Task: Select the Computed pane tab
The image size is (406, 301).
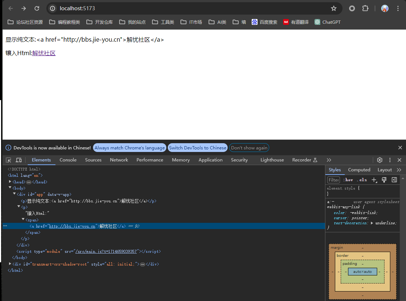Action: [359, 170]
